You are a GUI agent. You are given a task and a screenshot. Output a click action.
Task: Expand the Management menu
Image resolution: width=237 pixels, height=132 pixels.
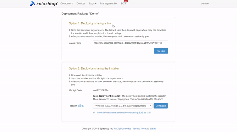click(x=108, y=4)
